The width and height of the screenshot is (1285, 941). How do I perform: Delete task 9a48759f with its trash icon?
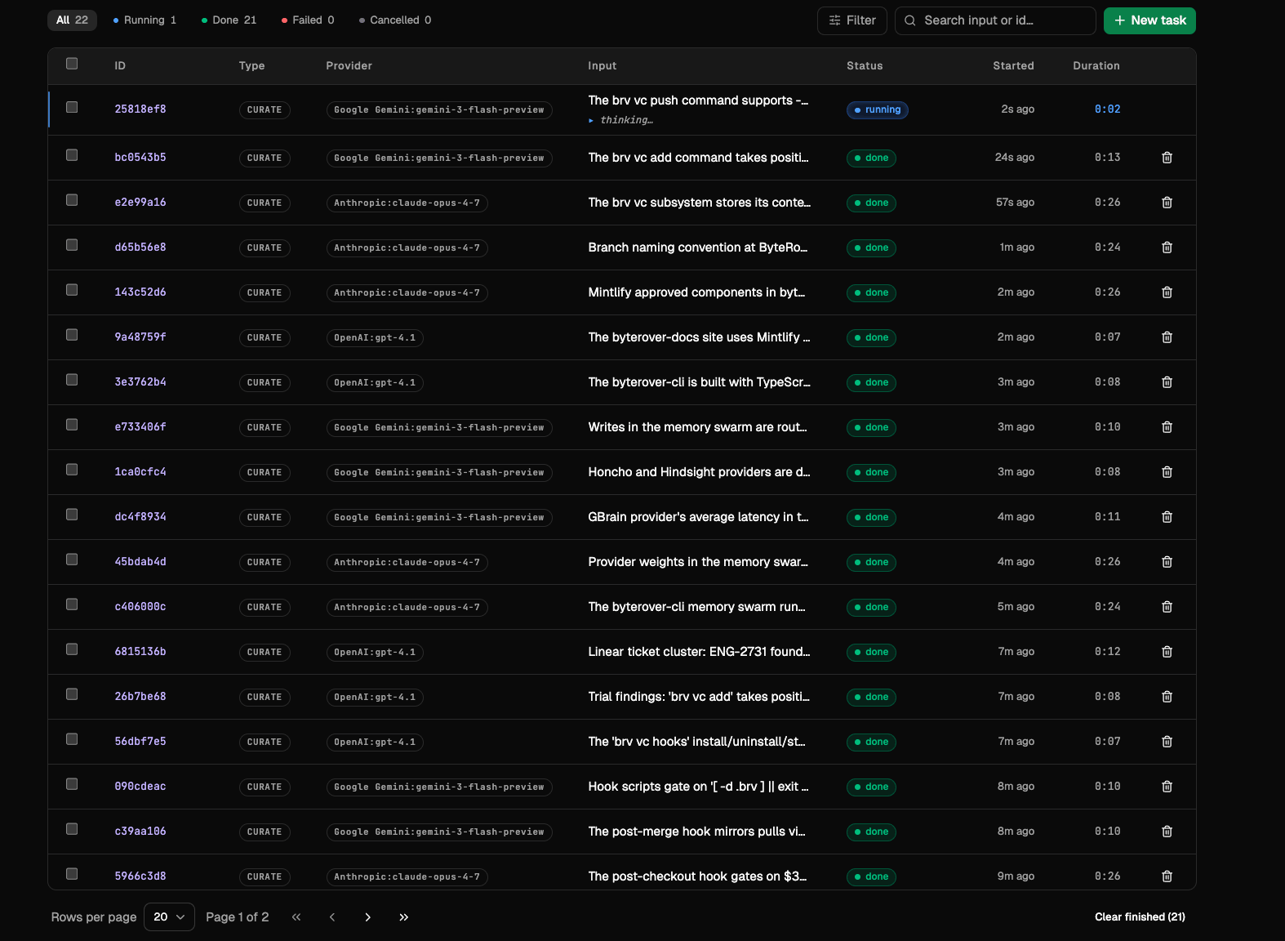click(x=1167, y=337)
